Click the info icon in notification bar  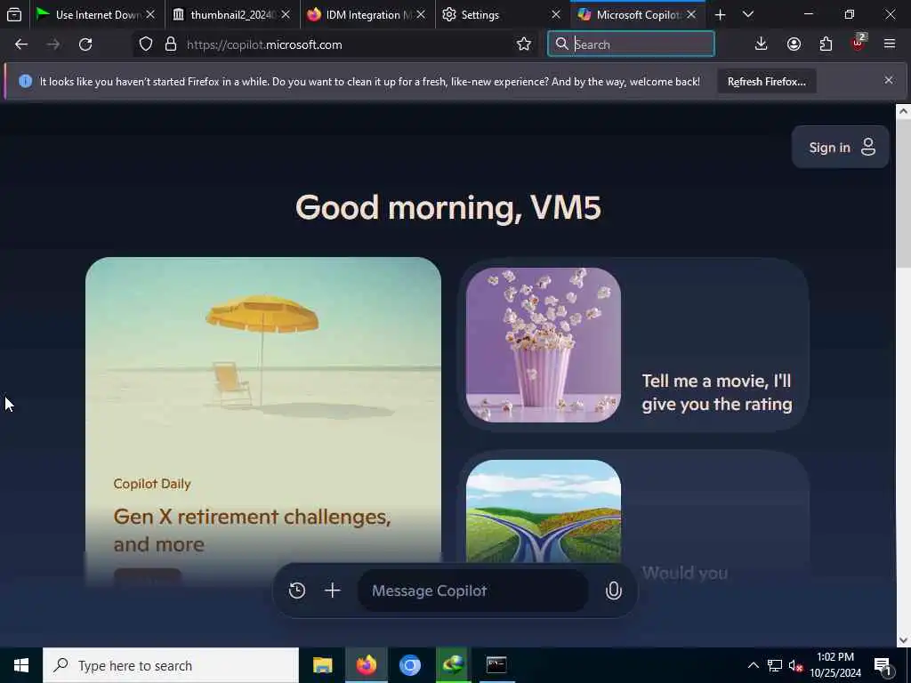coord(25,81)
